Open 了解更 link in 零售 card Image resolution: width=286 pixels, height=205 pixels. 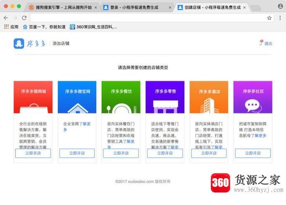pos(172,147)
